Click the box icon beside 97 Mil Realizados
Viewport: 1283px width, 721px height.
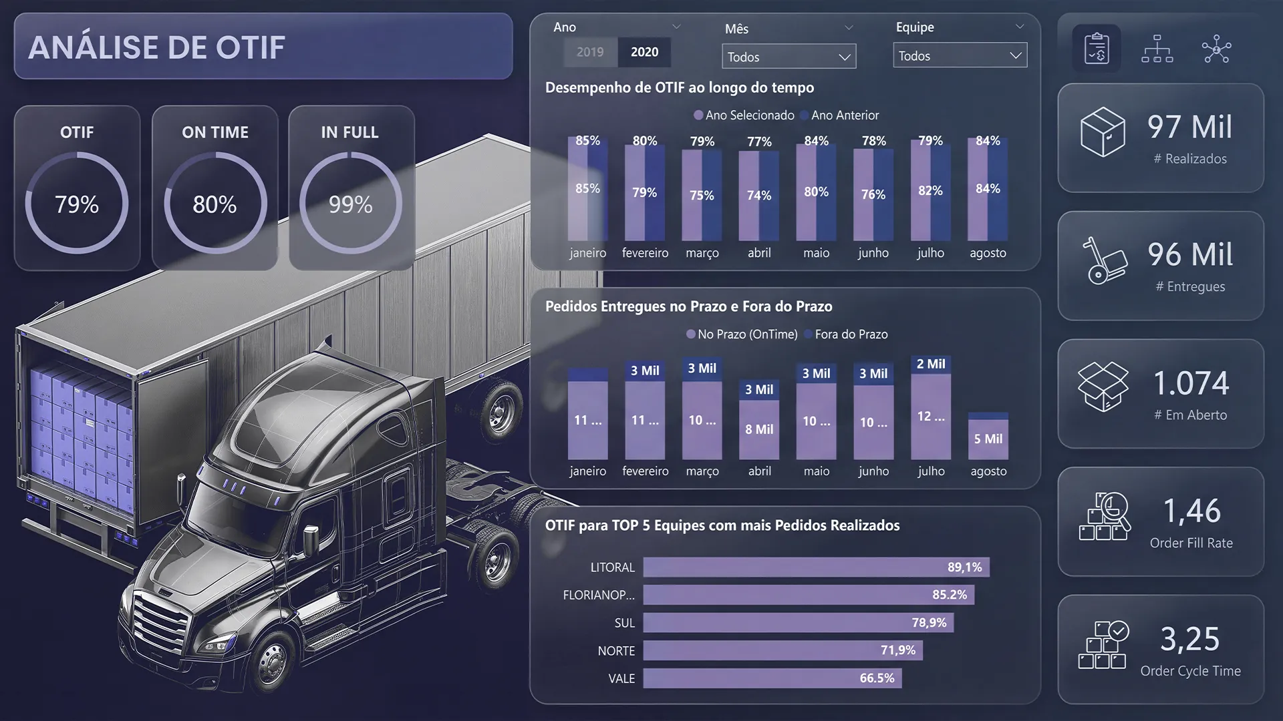pos(1103,132)
